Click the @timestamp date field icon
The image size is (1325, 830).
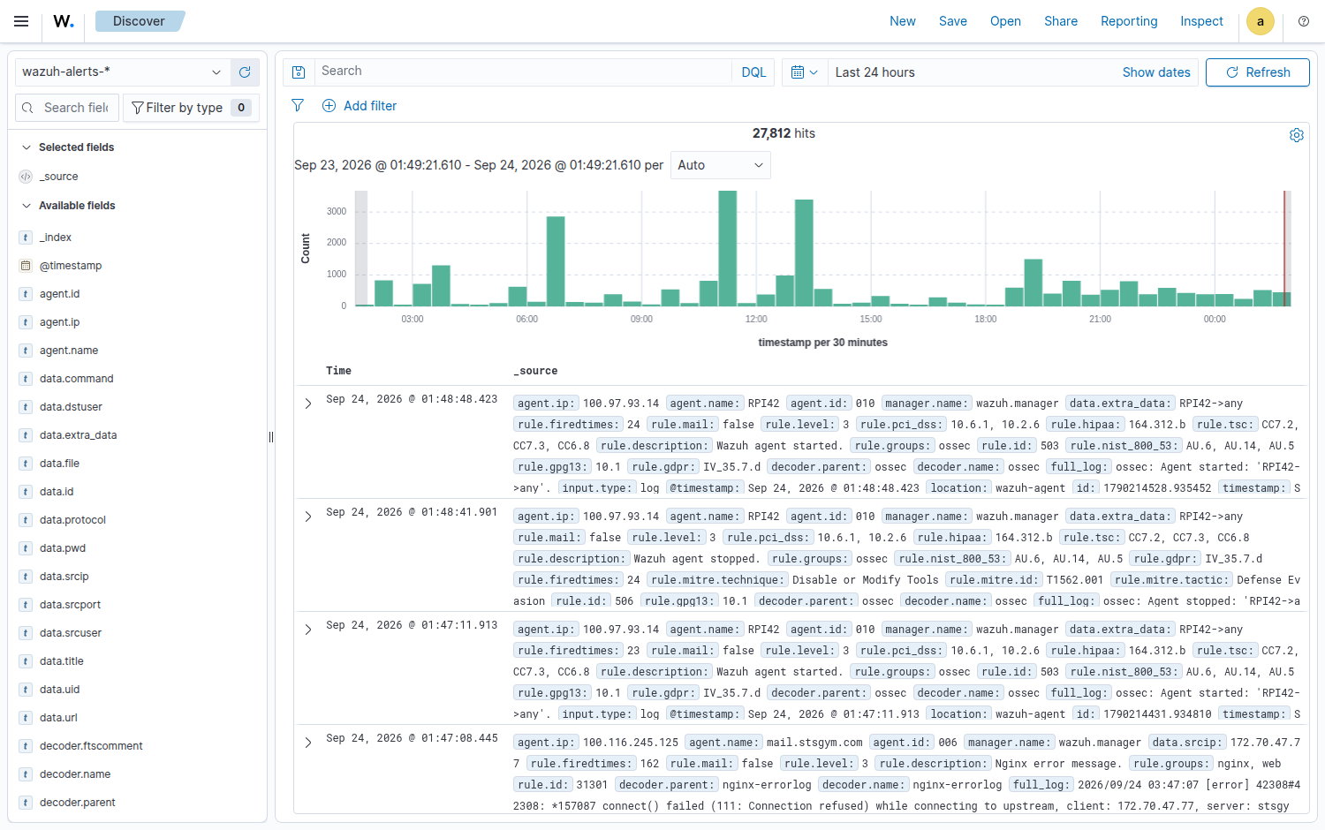point(26,266)
